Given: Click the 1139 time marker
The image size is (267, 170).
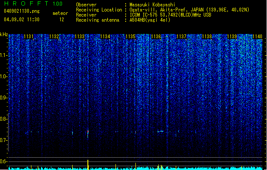Looking at the screenshot, I should (232, 37).
